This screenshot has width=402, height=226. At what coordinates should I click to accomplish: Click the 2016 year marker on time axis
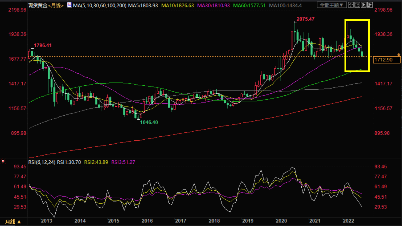tap(147, 221)
